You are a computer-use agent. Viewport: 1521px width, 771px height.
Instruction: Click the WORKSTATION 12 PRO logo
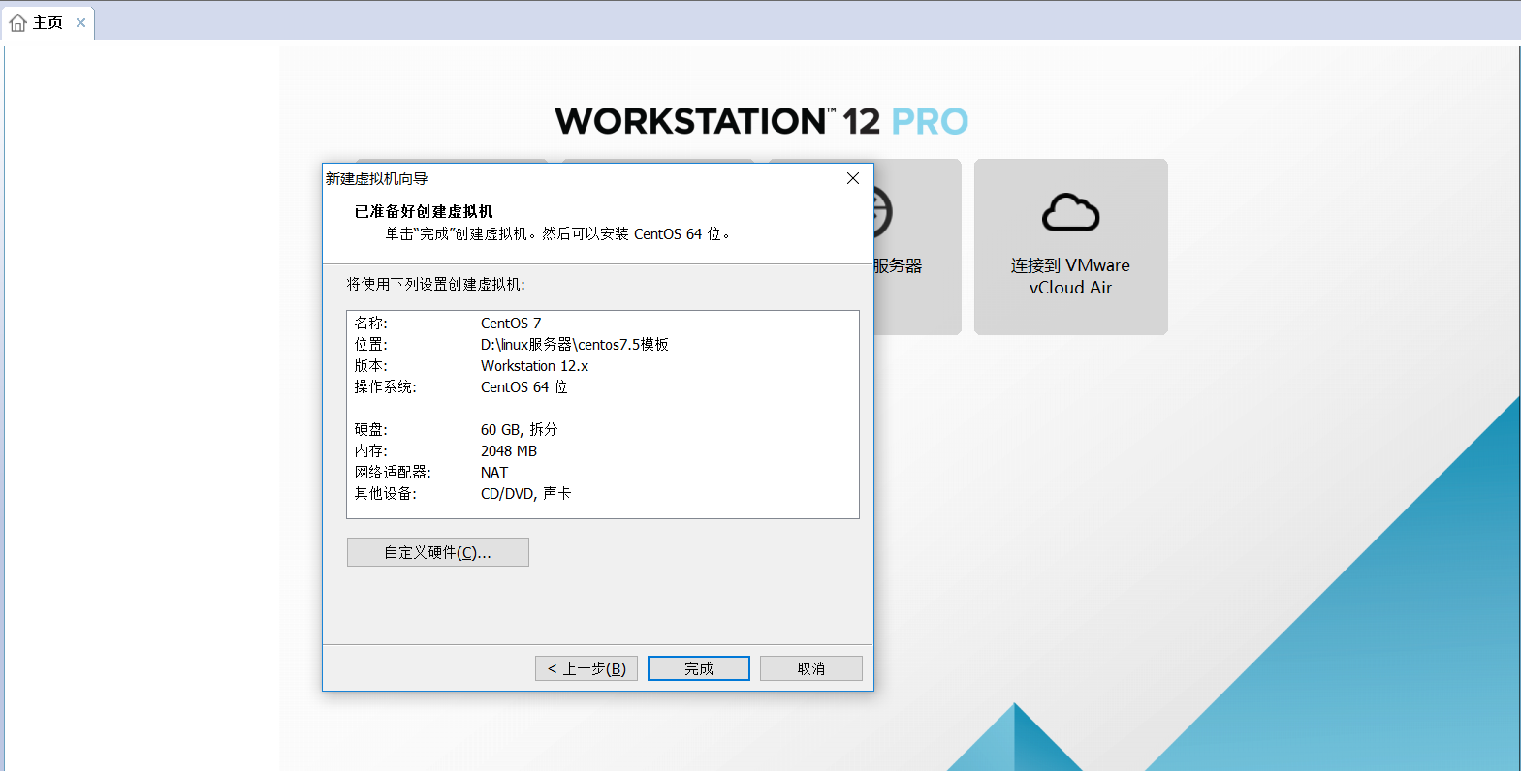(x=762, y=121)
